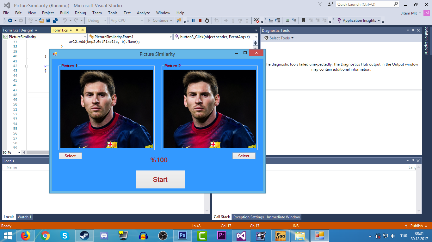Click the Undo arrow icon
432x242 pixels.
tap(65, 20)
